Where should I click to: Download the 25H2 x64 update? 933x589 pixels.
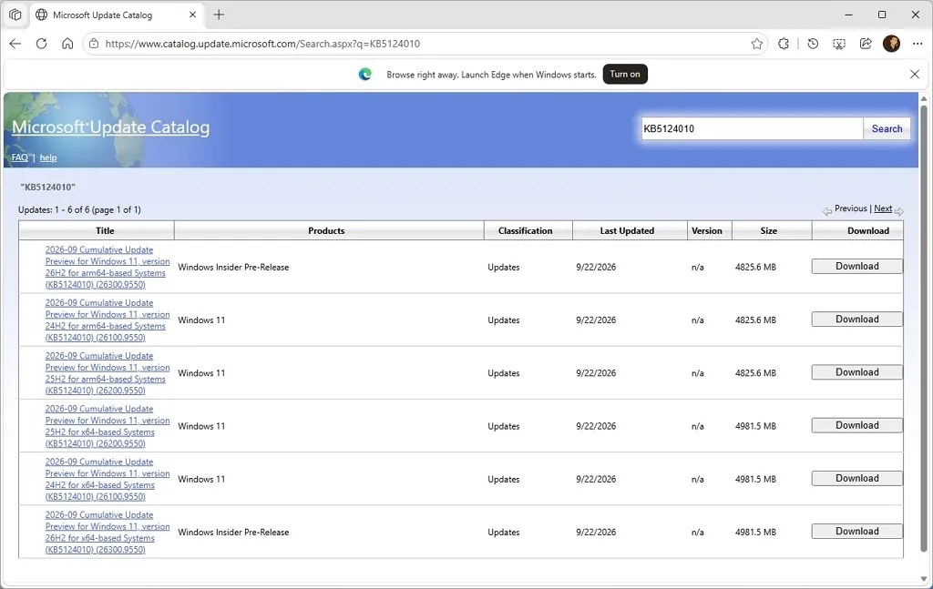click(x=856, y=425)
